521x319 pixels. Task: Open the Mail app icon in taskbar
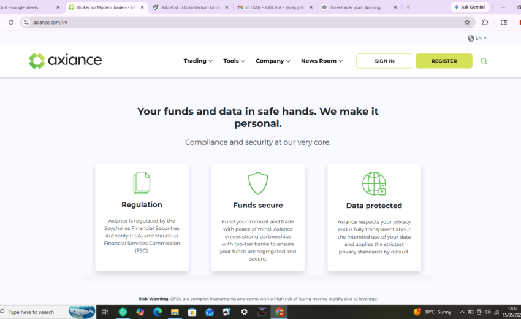pyautogui.click(x=210, y=312)
